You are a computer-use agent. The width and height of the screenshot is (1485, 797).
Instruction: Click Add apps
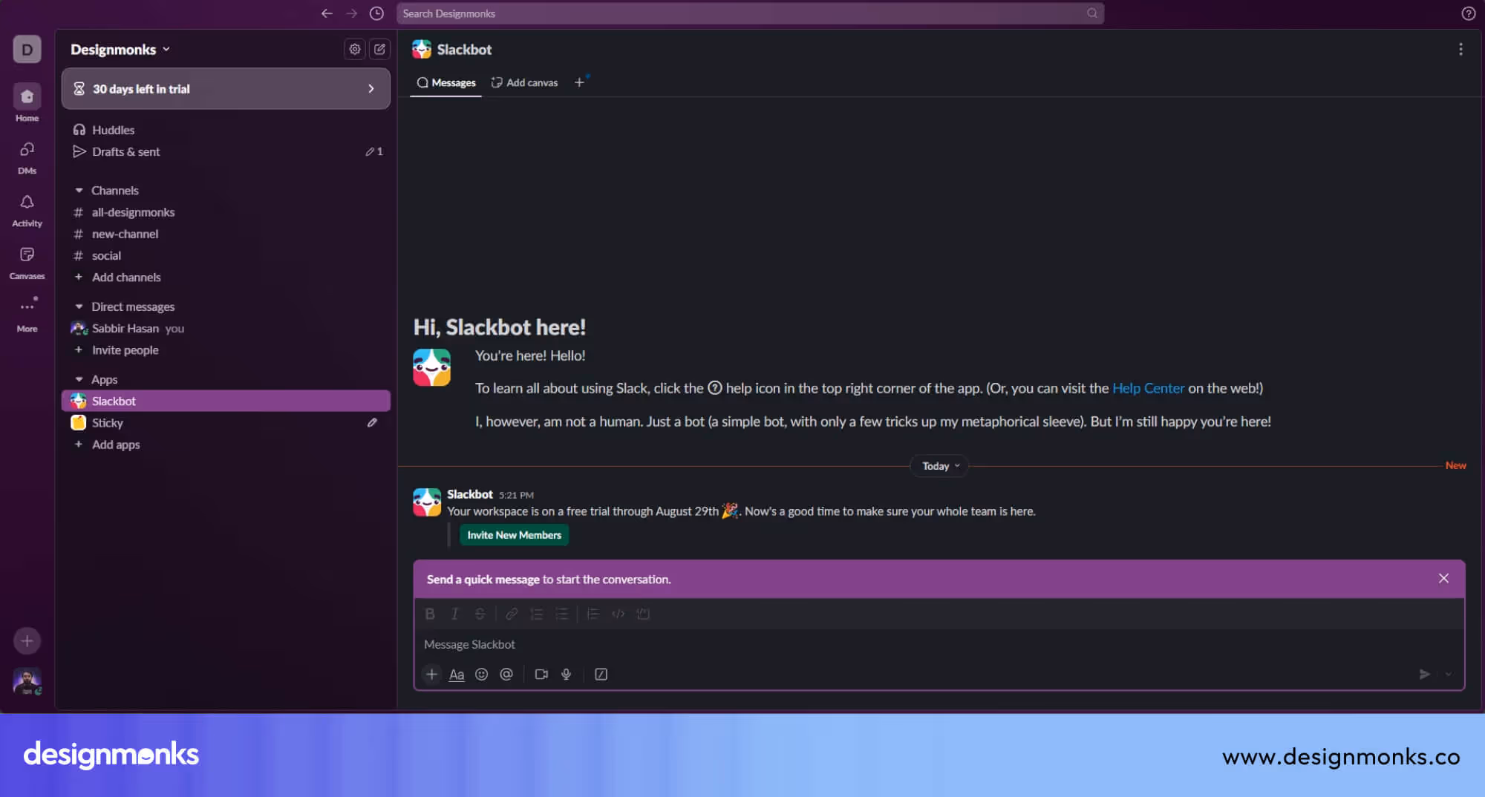(226, 445)
